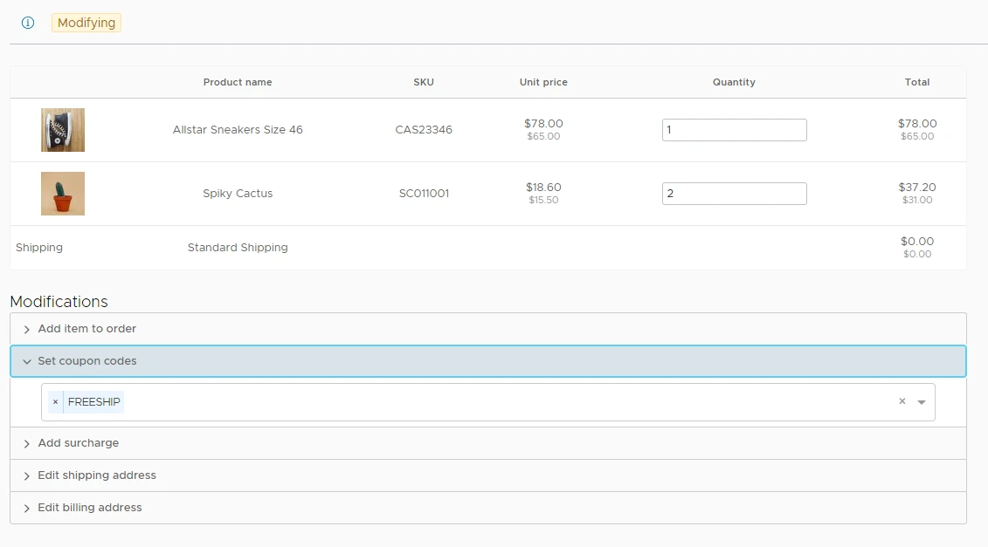Click the Allstar Sneakers quantity field
988x547 pixels.
(734, 130)
